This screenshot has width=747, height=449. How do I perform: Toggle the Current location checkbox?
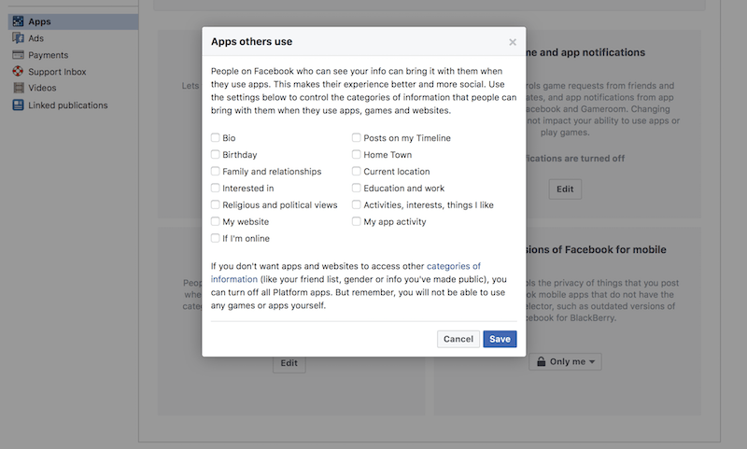[x=357, y=171]
